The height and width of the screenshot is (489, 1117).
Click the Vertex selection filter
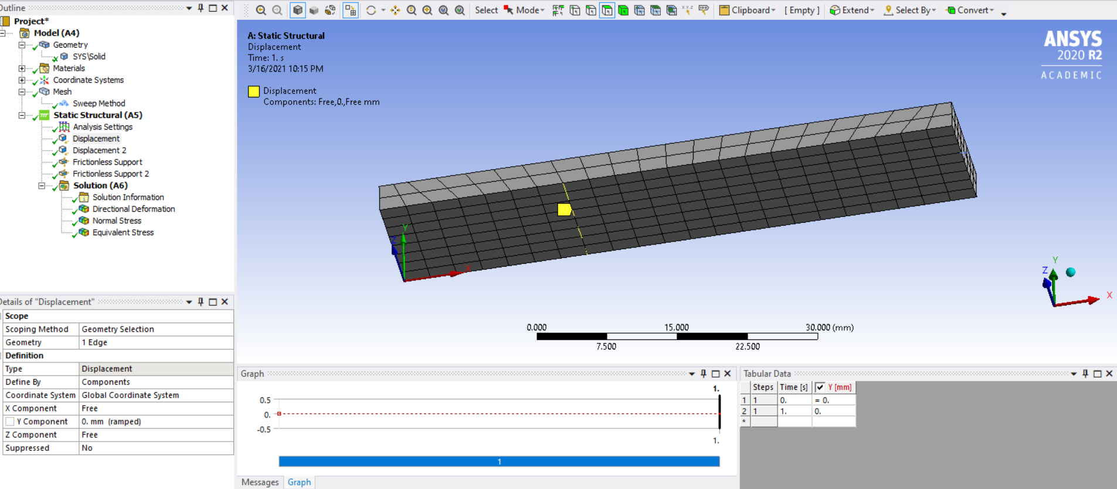tap(575, 10)
